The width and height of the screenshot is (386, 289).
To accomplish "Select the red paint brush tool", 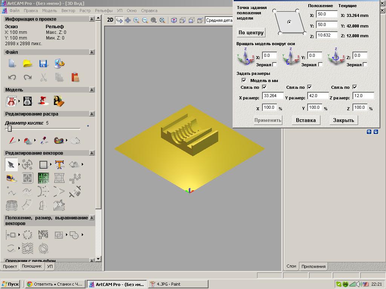I will (x=12, y=140).
